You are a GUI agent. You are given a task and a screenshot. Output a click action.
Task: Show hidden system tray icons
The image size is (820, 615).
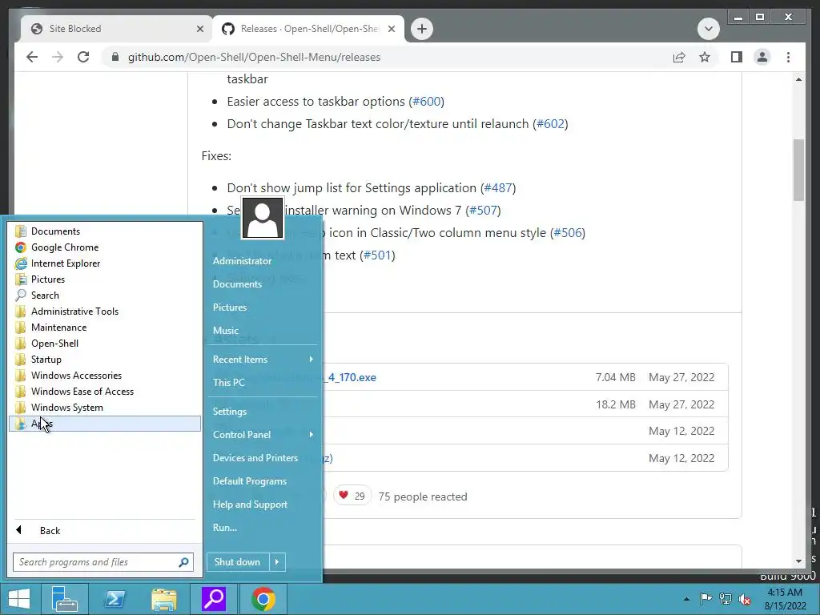686,599
